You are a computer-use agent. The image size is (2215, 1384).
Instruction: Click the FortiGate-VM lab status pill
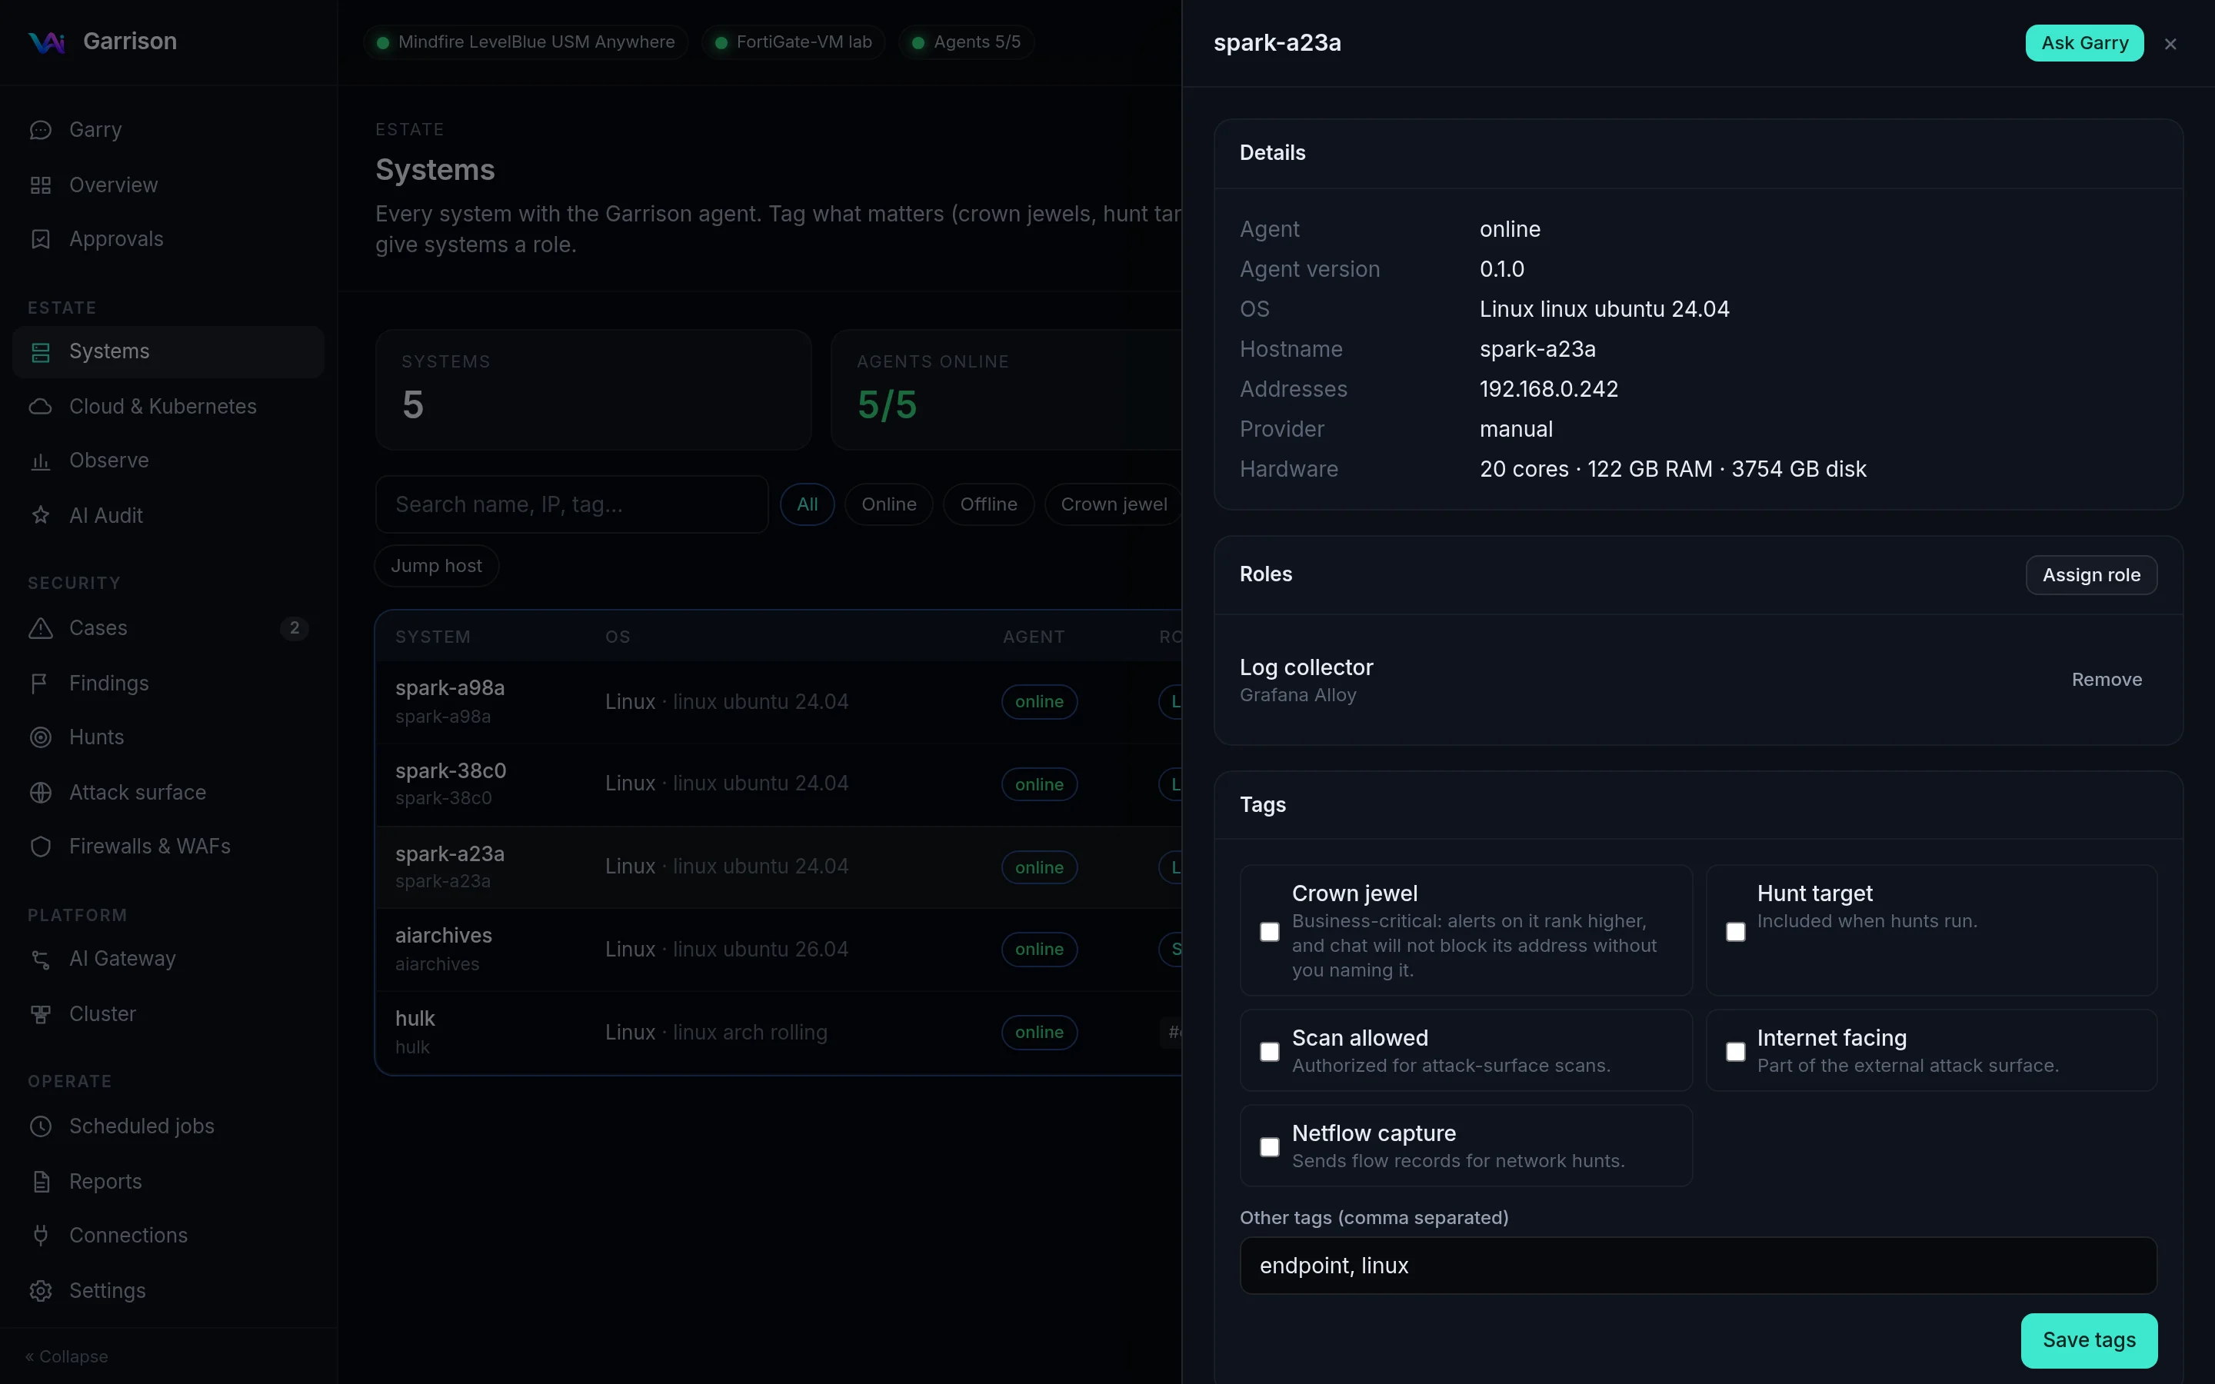[x=793, y=42]
